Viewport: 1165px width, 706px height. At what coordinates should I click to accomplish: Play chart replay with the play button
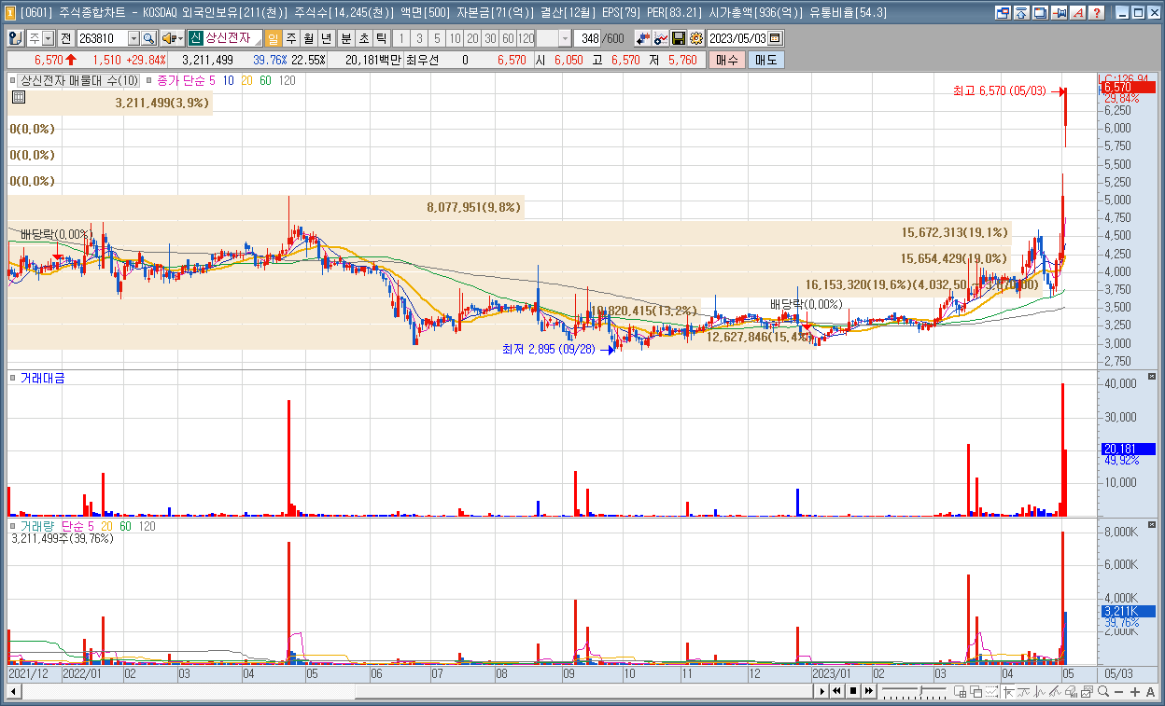pos(821,691)
